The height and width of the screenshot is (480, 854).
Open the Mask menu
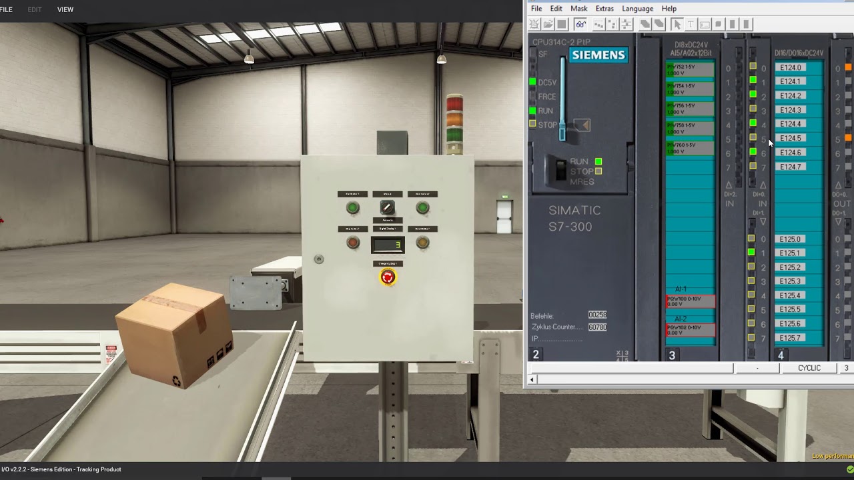579,9
